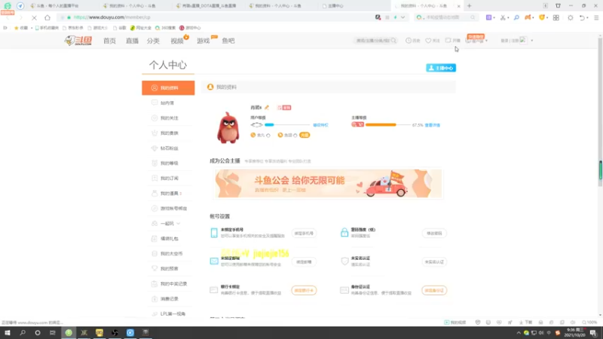Click the Douyu logo
The image size is (603, 339).
point(78,41)
